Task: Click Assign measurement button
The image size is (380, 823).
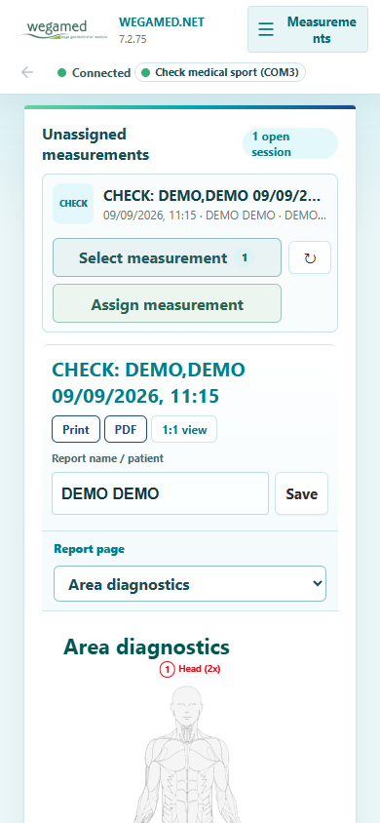Action: coord(167,303)
